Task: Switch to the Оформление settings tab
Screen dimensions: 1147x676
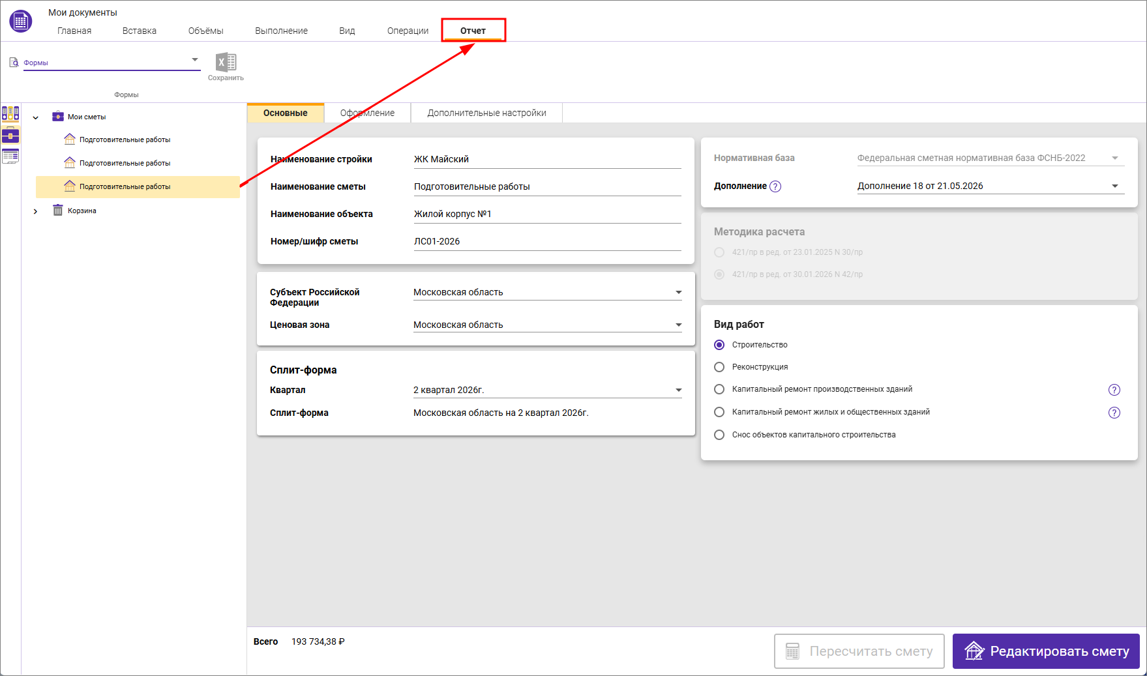Action: 368,113
